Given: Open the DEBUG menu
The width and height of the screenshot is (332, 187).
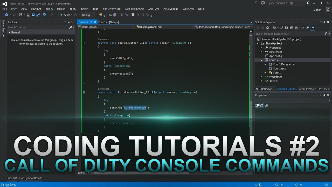Looking at the screenshot, I should [61, 9].
